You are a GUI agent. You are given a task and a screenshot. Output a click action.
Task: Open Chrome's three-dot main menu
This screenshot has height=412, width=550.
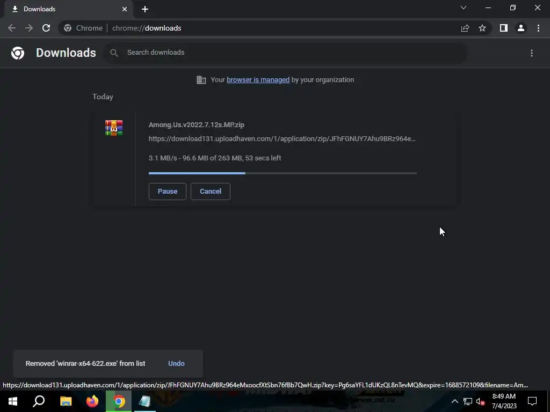tap(538, 28)
